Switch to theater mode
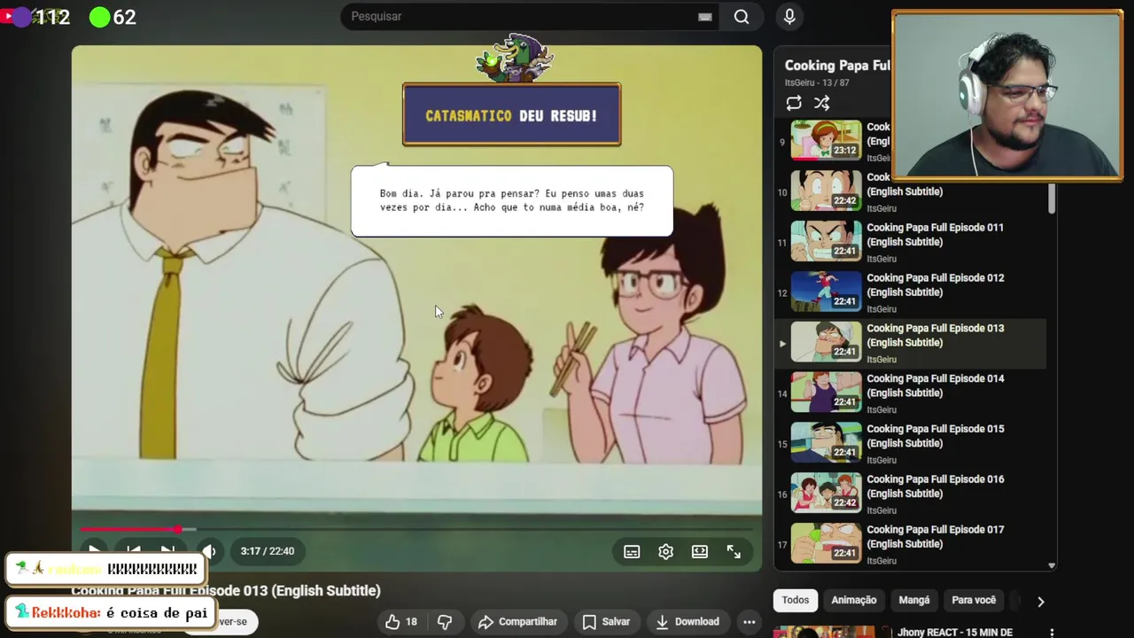 tap(700, 551)
